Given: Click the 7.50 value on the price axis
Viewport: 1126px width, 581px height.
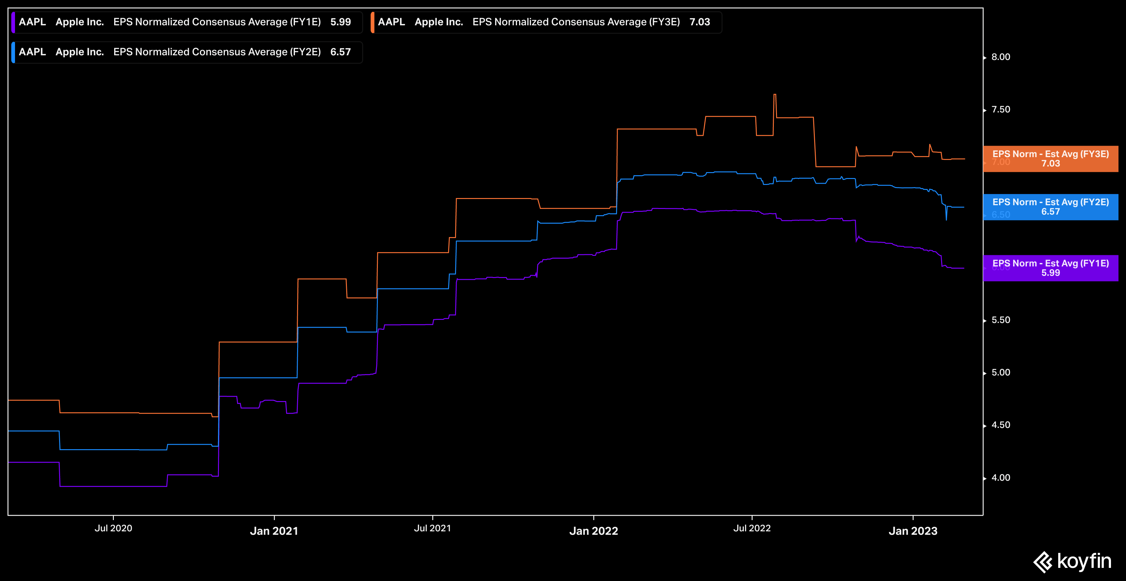Looking at the screenshot, I should tap(1001, 110).
